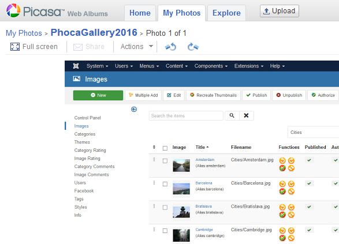The width and height of the screenshot is (339, 244).
Task: Click the Search the items field
Action: pos(186,116)
